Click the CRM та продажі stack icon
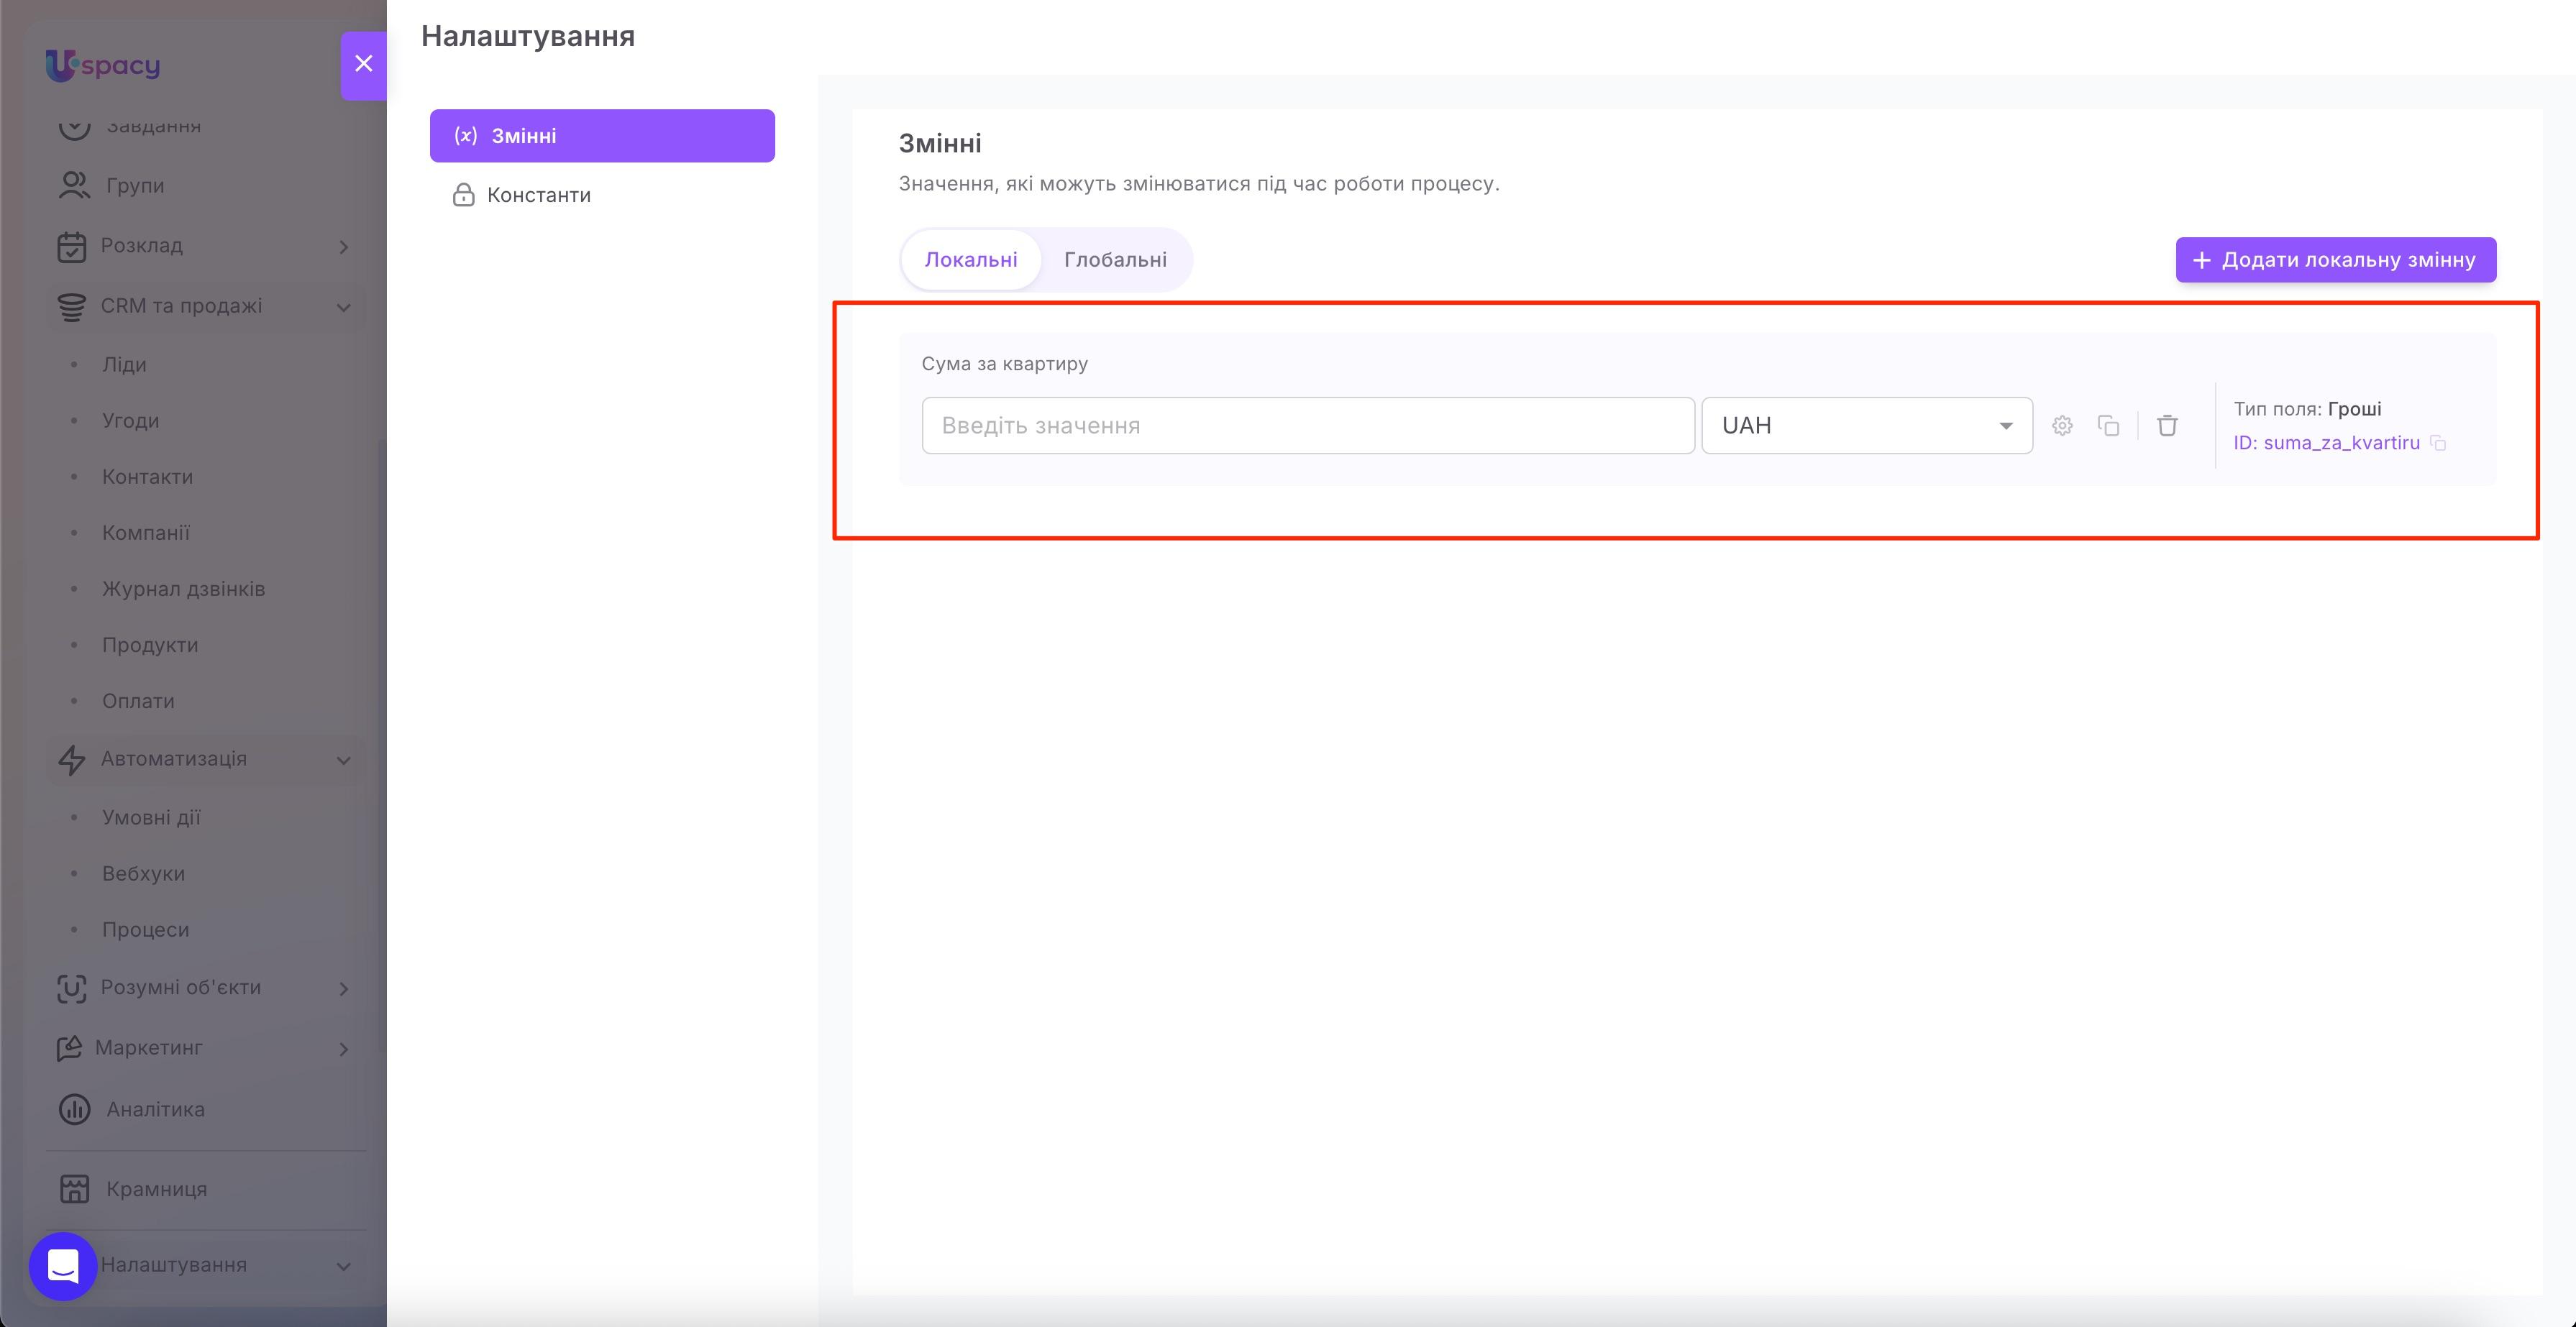The height and width of the screenshot is (1327, 2576). (x=71, y=307)
